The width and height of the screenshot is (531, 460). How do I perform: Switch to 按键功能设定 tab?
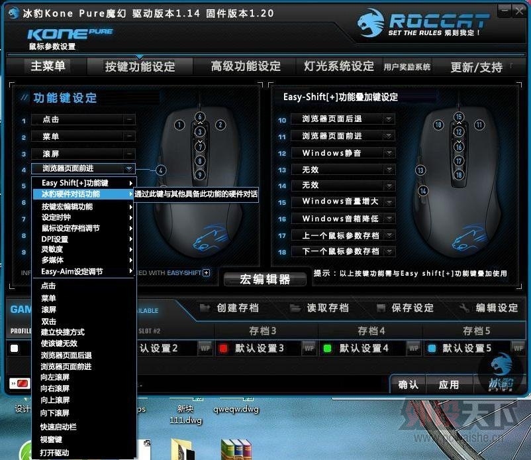140,66
